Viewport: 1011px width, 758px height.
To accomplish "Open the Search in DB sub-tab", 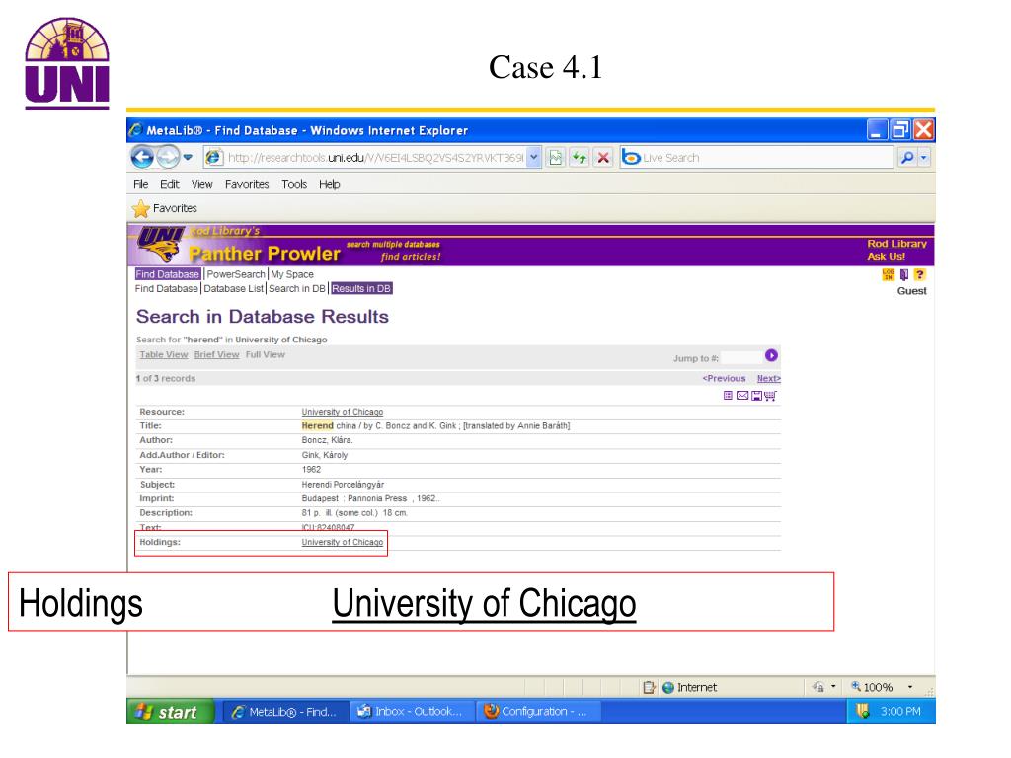I will 296,289.
